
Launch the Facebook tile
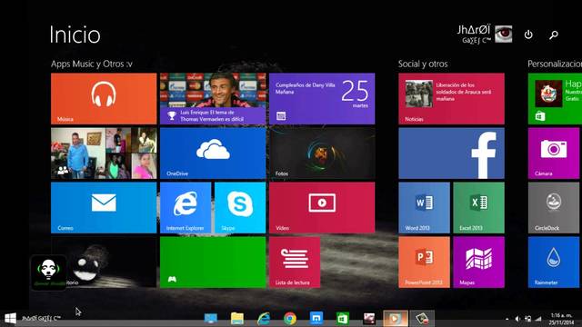click(x=451, y=154)
